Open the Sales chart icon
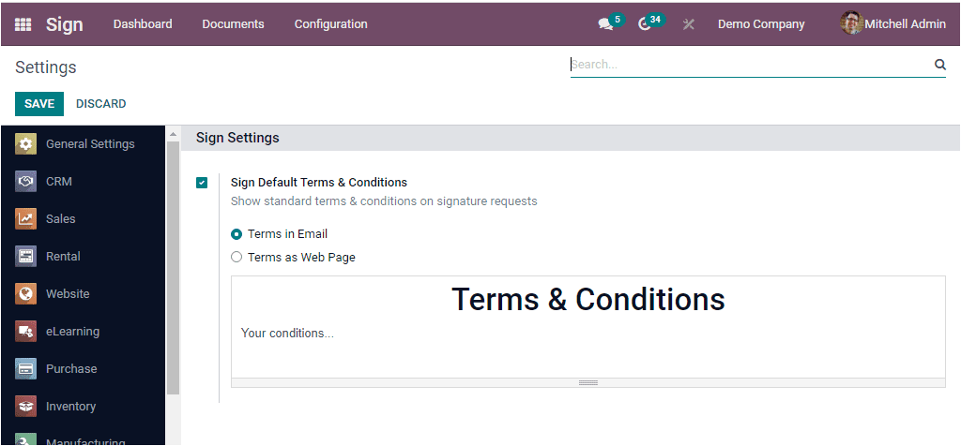The height and width of the screenshot is (446, 961). click(25, 219)
